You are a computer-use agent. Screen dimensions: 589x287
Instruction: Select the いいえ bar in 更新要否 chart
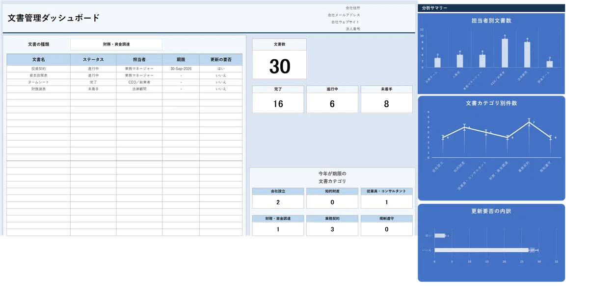(x=482, y=250)
